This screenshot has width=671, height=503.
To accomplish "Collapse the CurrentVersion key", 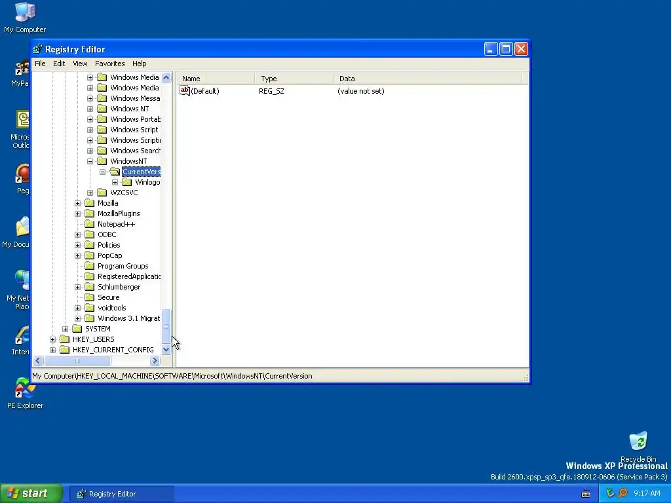I will [103, 172].
